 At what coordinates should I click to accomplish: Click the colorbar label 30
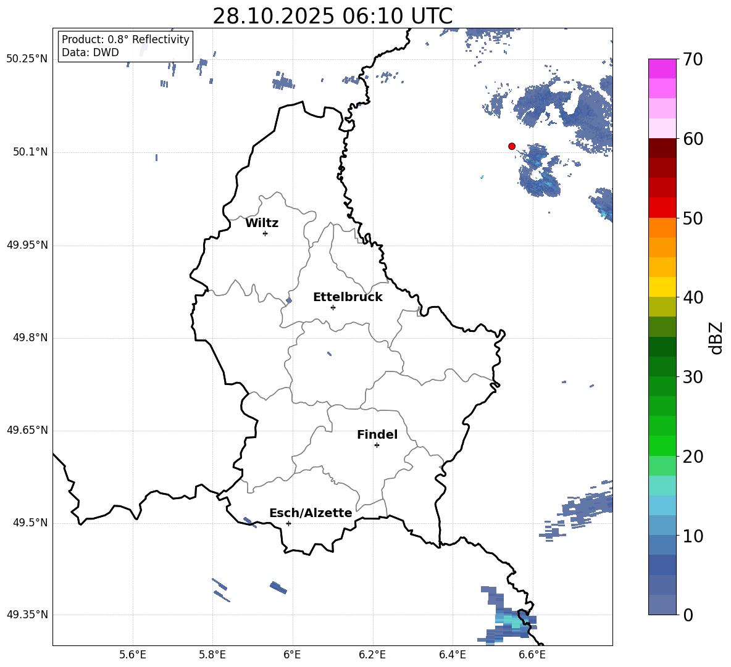tap(693, 377)
